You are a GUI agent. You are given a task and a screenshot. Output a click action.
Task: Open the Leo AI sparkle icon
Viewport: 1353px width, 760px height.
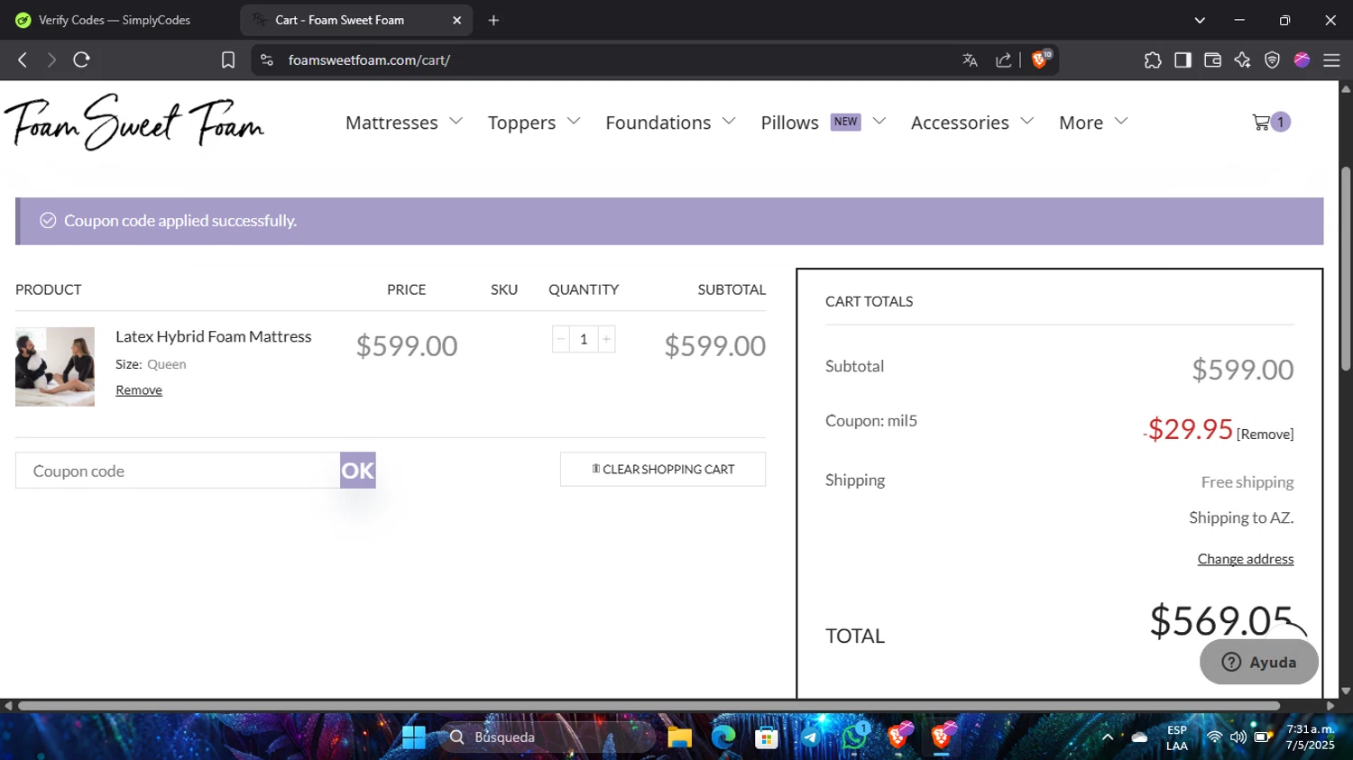point(1242,60)
